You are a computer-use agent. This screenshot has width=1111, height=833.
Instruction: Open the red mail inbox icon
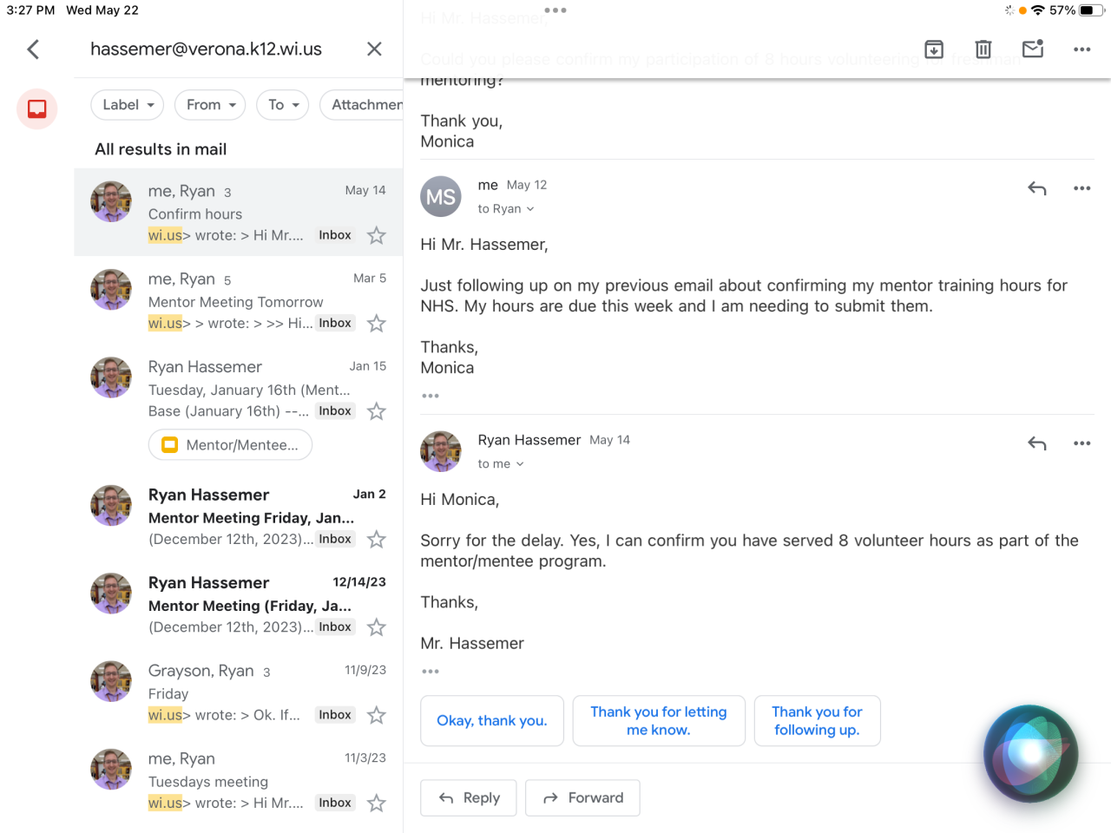pos(37,109)
